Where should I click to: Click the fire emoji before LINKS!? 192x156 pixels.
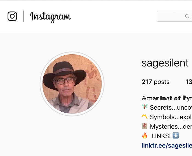[145, 135]
